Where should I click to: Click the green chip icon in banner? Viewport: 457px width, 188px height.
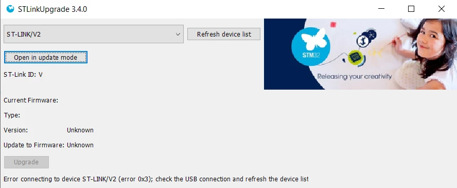coord(355,57)
